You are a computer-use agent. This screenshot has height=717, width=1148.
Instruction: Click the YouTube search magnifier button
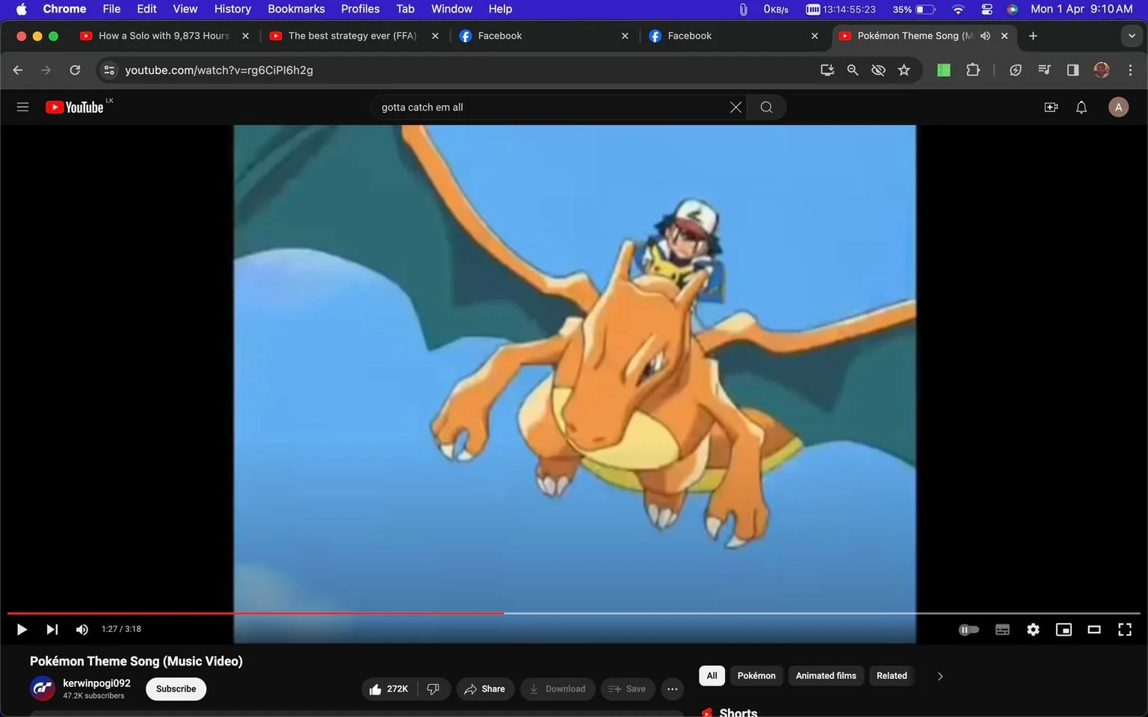coord(766,107)
